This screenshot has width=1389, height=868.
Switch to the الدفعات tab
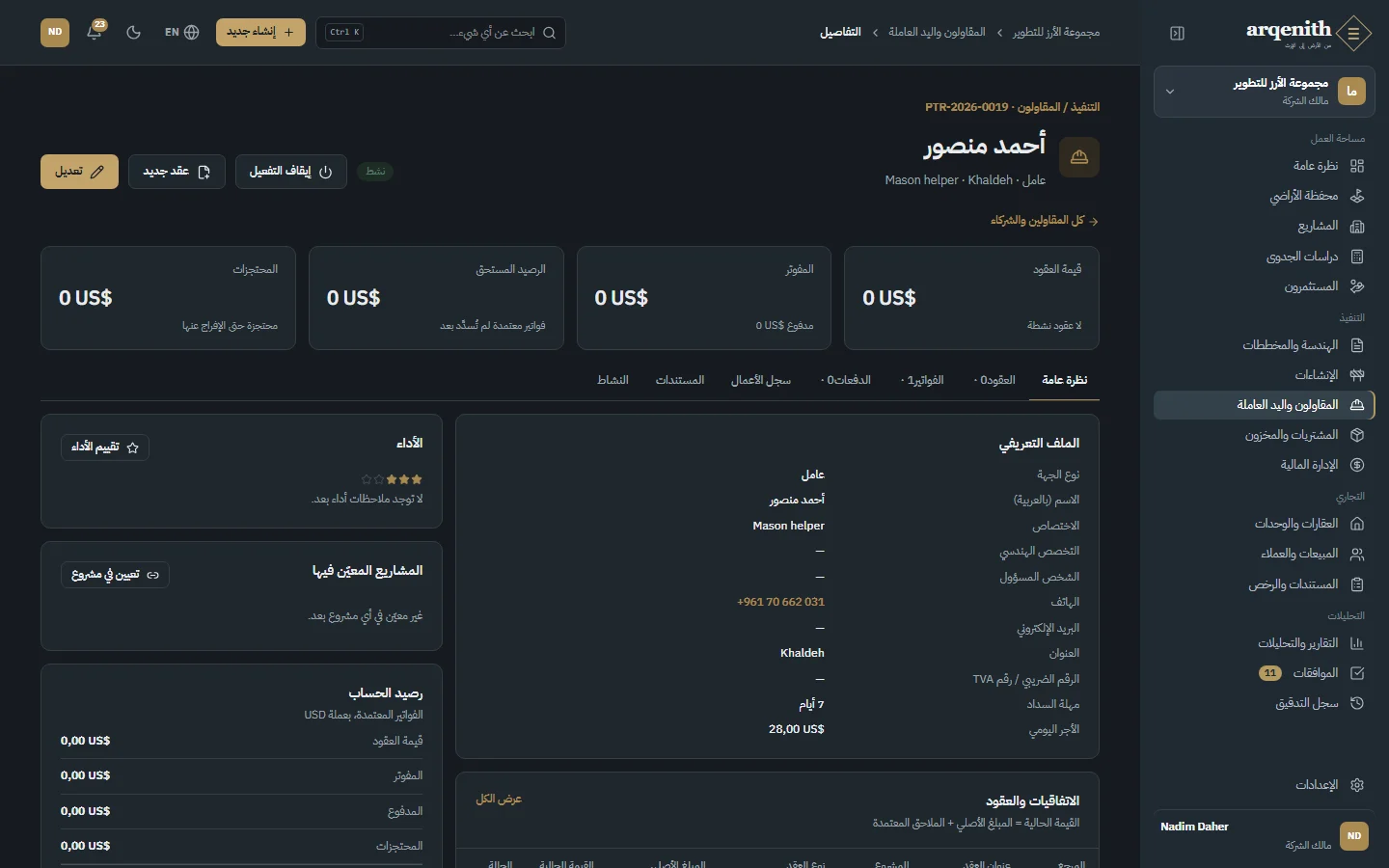[x=846, y=380]
